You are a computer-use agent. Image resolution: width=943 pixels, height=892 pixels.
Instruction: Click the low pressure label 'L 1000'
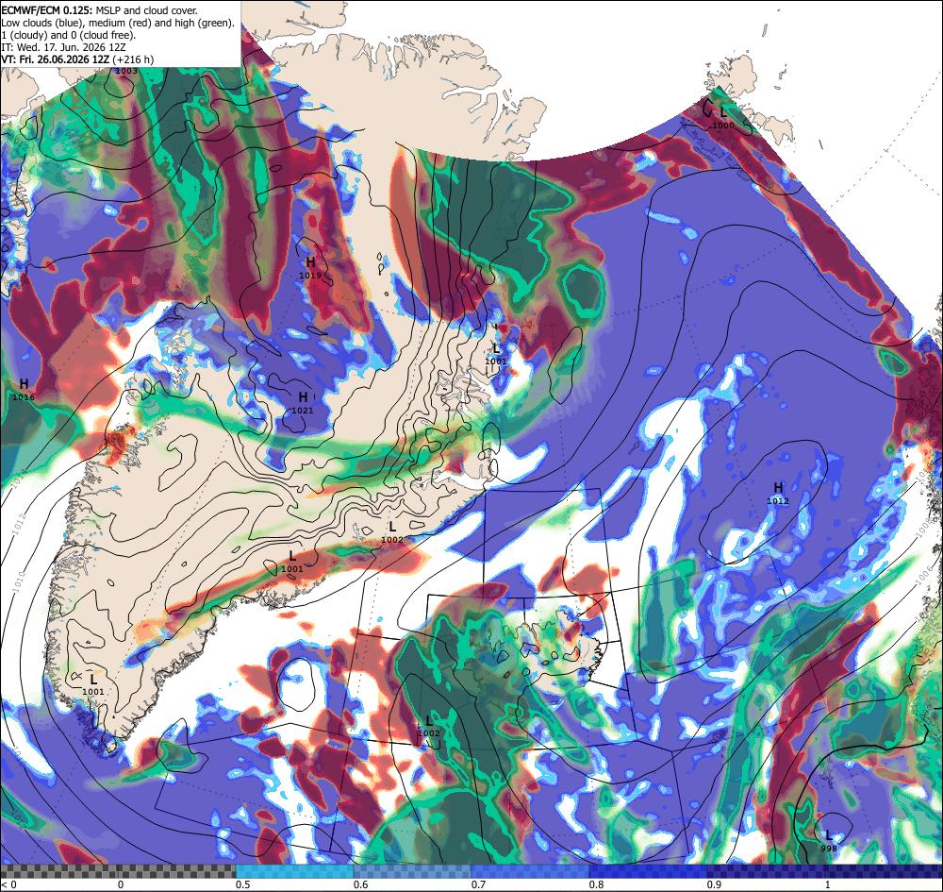tap(723, 117)
